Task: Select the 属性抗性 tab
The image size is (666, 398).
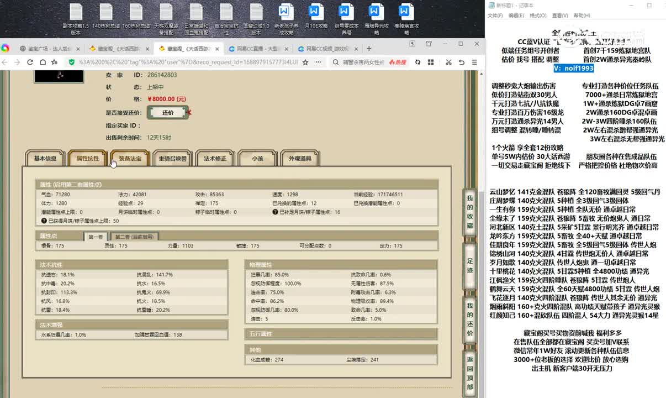Action: pos(88,159)
